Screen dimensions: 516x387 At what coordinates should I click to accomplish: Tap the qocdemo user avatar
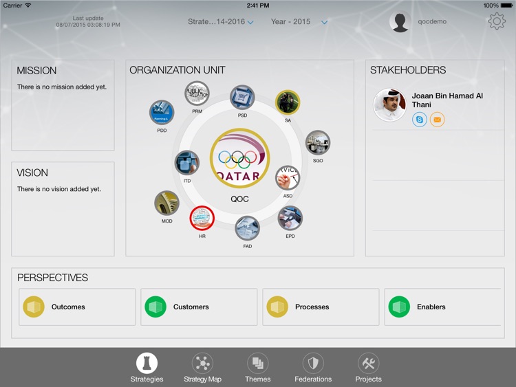400,22
